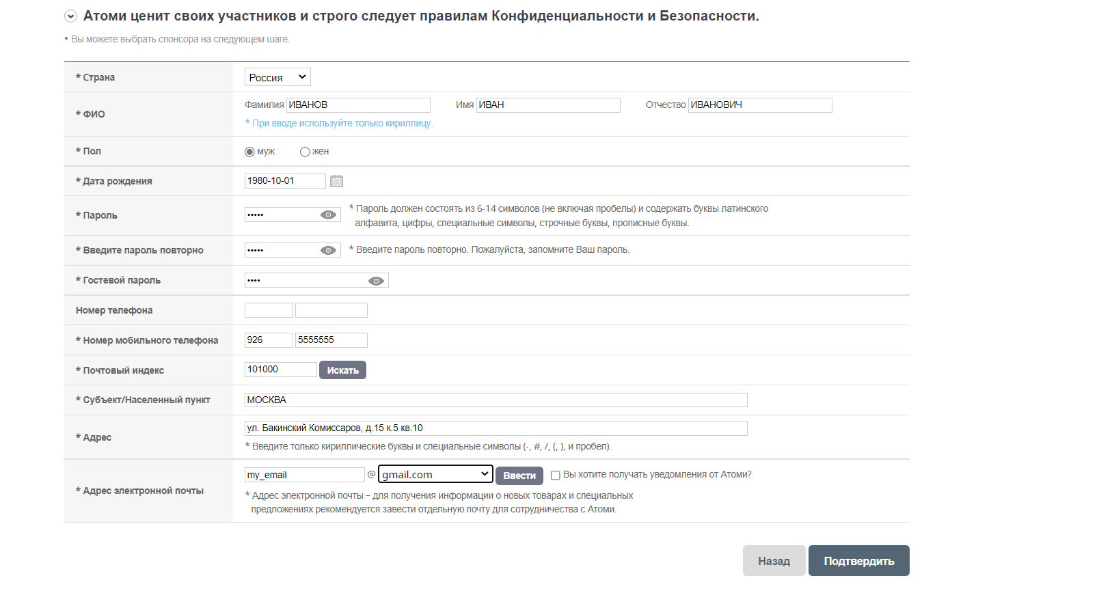Open the Страна country dropdown
Image resolution: width=1099 pixels, height=593 pixels.
click(x=277, y=77)
